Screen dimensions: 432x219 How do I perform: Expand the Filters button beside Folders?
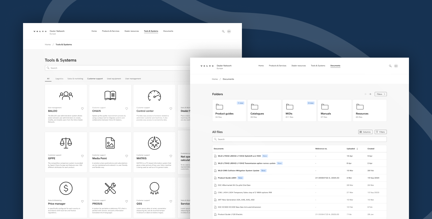click(380, 94)
